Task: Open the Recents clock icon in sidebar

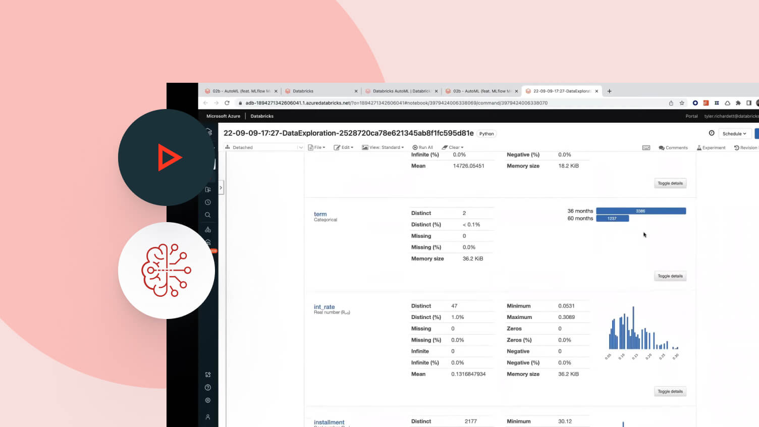Action: [208, 202]
